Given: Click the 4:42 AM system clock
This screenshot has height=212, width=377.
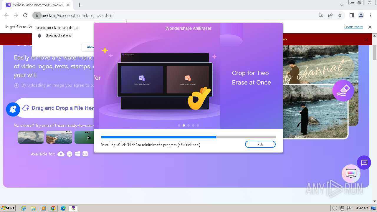Looking at the screenshot, I should (362, 208).
